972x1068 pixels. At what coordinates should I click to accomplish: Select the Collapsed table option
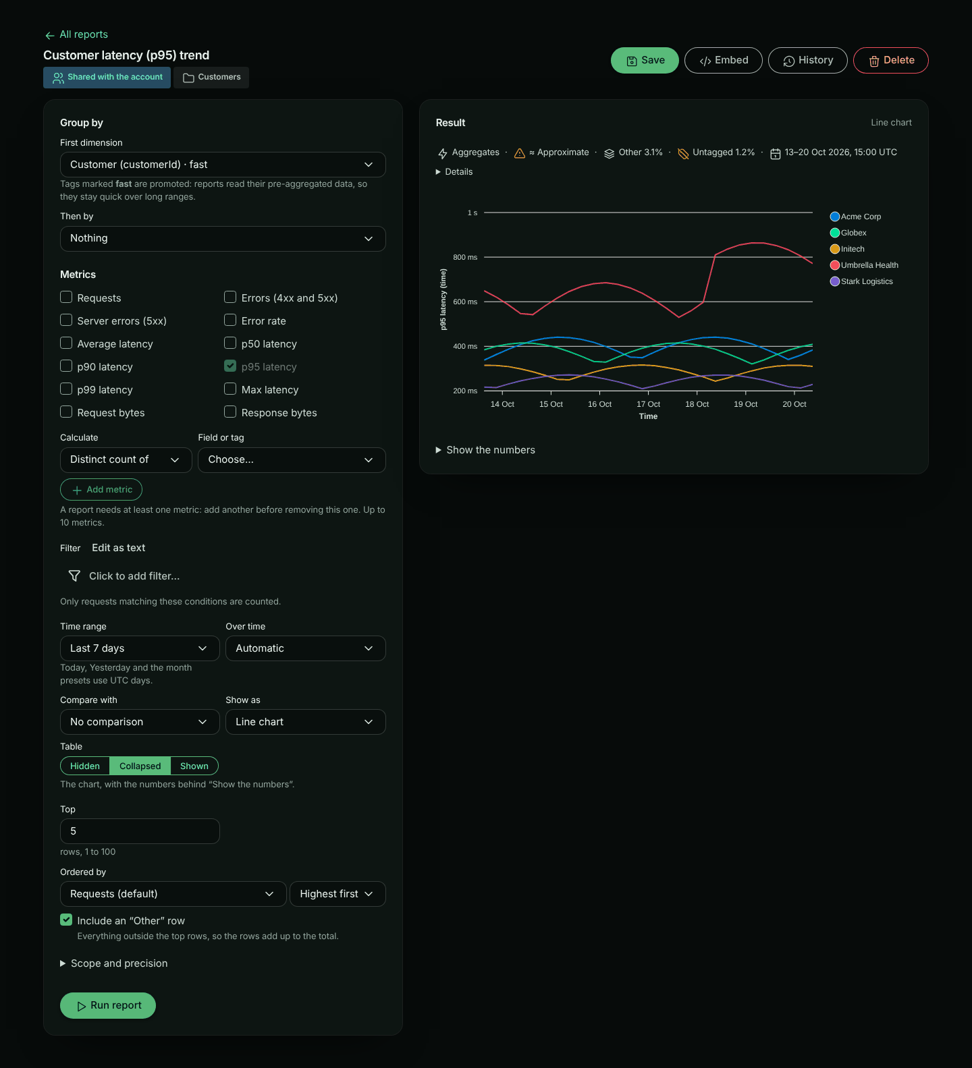tap(140, 766)
